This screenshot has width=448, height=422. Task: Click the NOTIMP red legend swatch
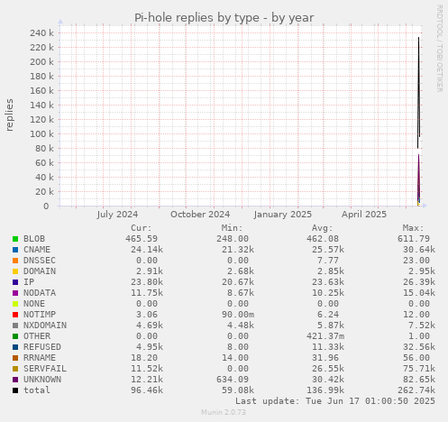15,315
